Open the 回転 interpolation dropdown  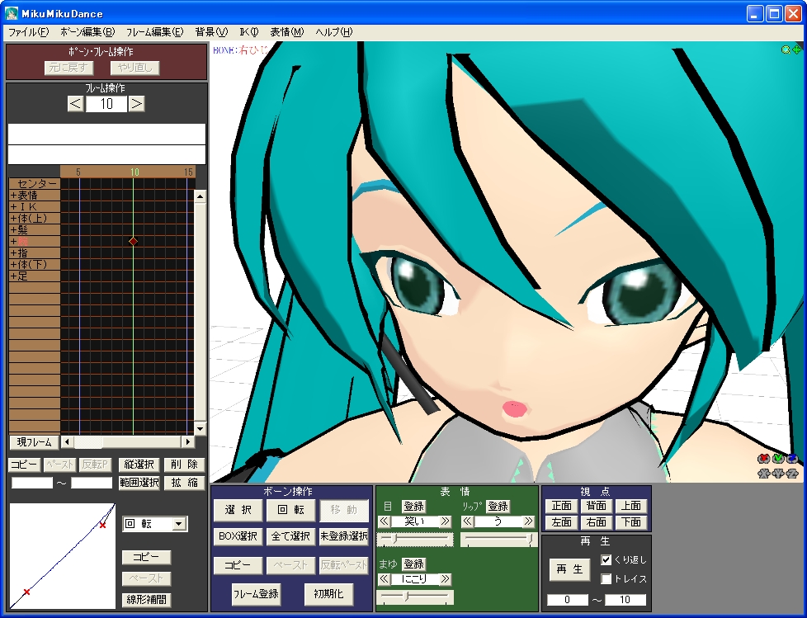tap(178, 524)
